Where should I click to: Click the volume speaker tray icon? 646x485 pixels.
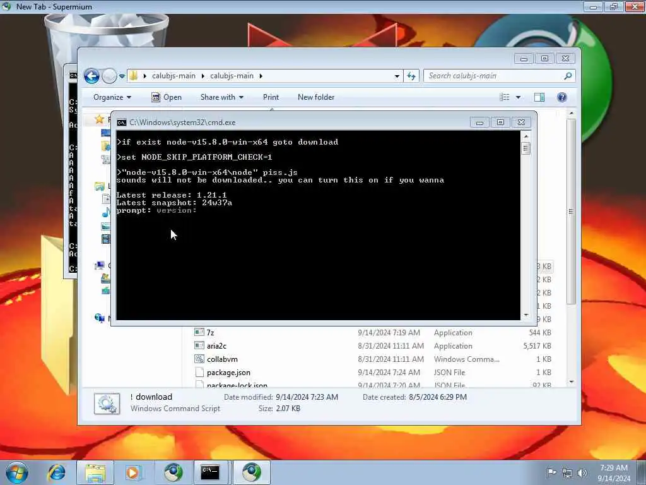click(x=582, y=472)
